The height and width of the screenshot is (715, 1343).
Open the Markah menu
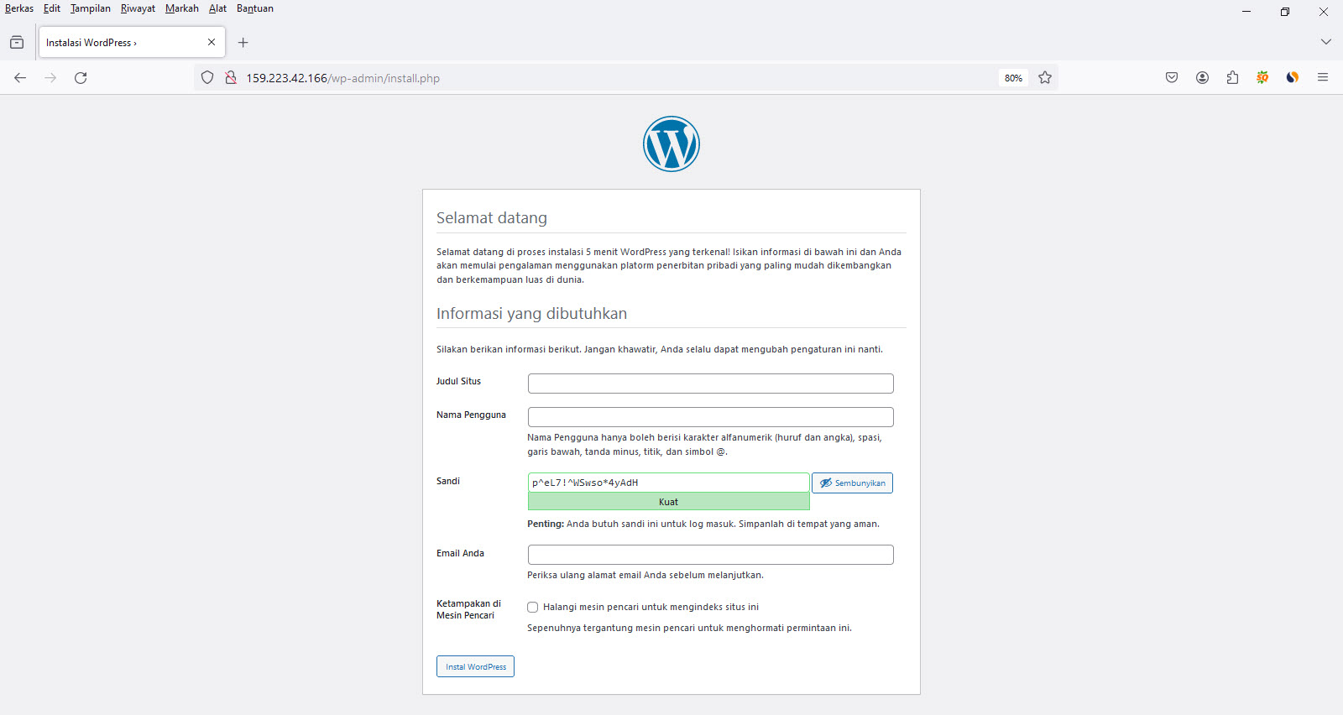tap(181, 8)
